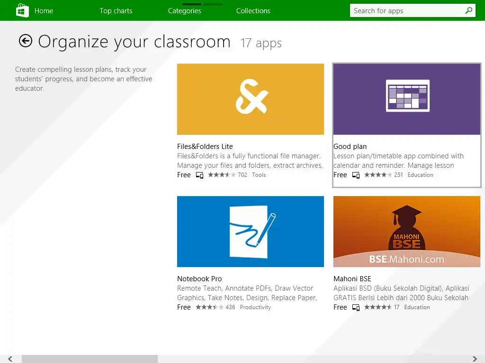Click the Mahoni BSE title
Viewport: 485px width, 363px height.
pos(352,279)
